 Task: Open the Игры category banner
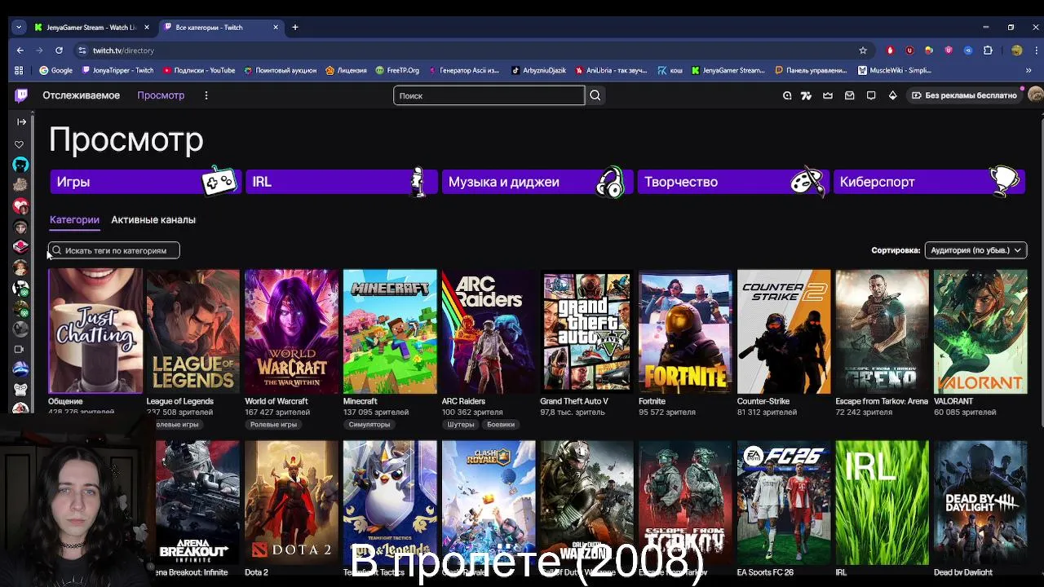144,182
